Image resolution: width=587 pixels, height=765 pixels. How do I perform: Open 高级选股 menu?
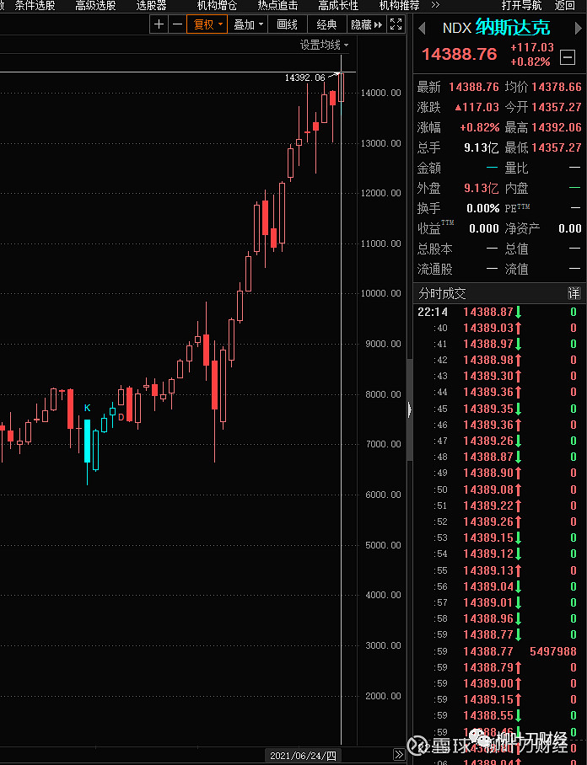pos(95,5)
